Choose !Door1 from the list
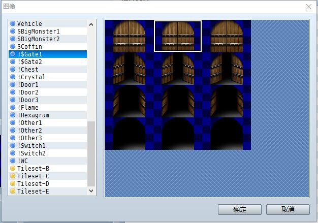The width and height of the screenshot is (318, 223). [x=48, y=84]
